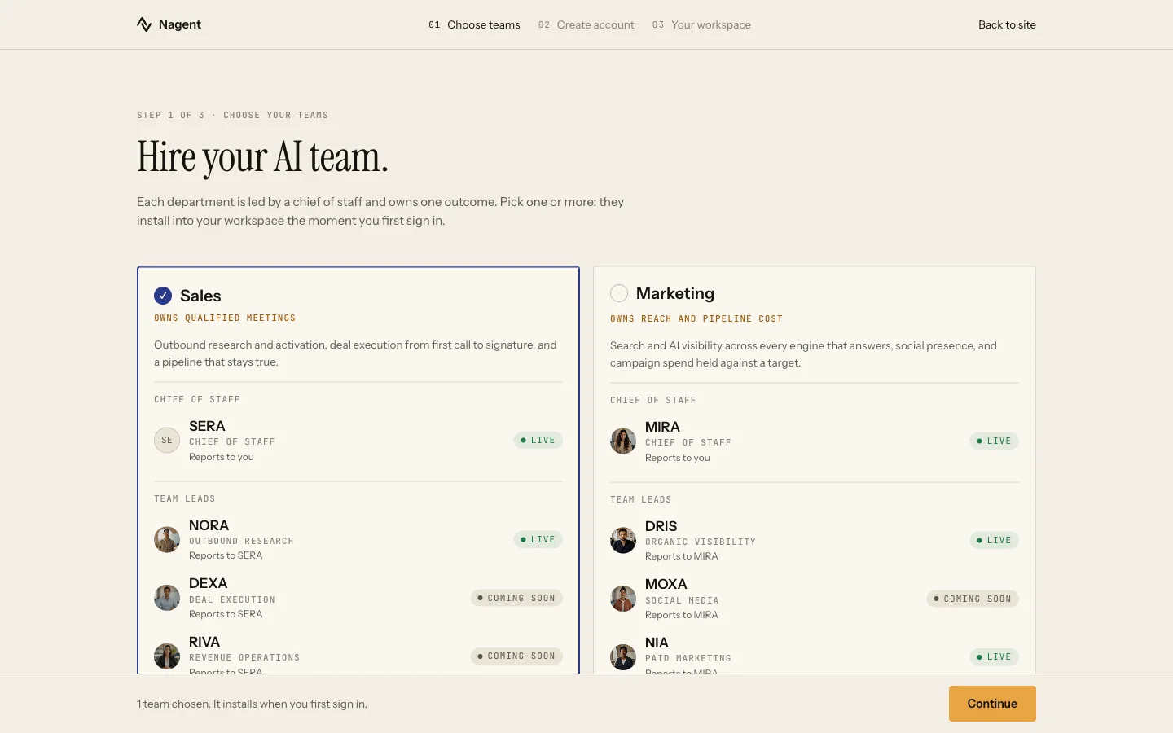Image resolution: width=1173 pixels, height=733 pixels.
Task: Click the Marketing card title
Action: point(675,293)
